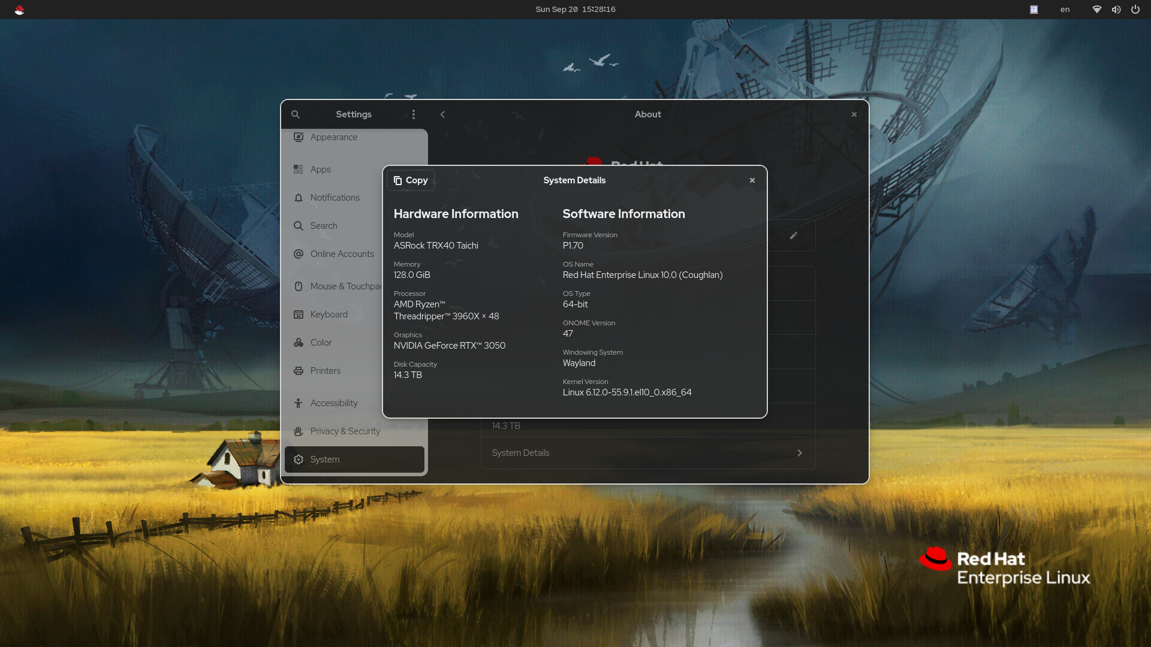Click the Copy button in System Details
This screenshot has width=1151, height=647.
pyautogui.click(x=411, y=180)
